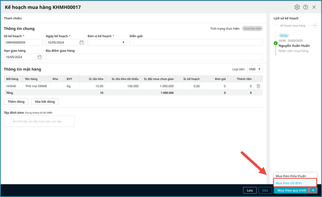Click the Thêm dòng button

point(16,102)
